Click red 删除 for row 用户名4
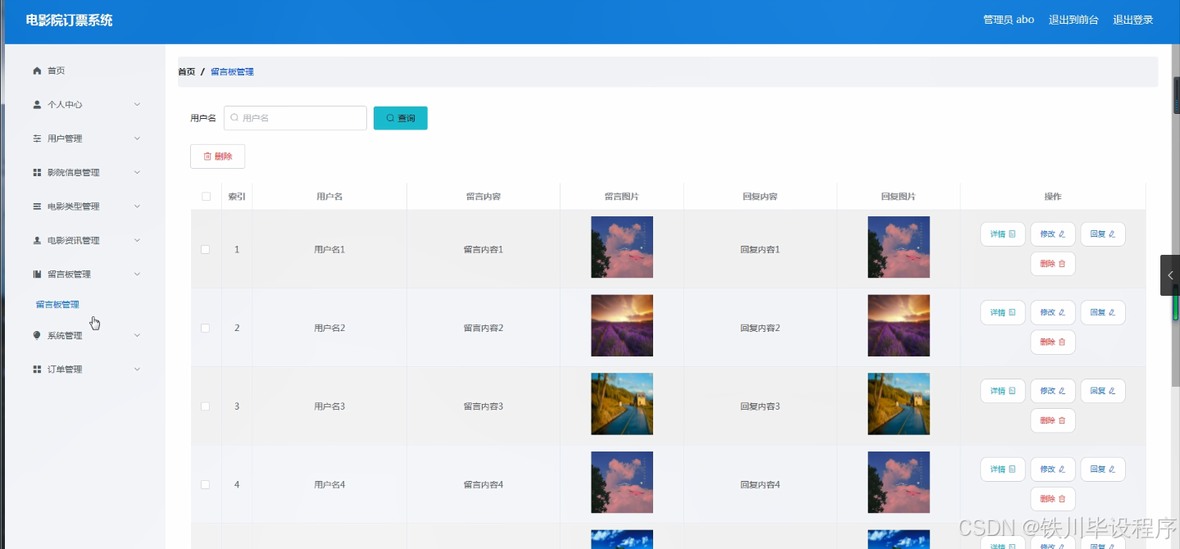This screenshot has width=1180, height=549. tap(1053, 499)
